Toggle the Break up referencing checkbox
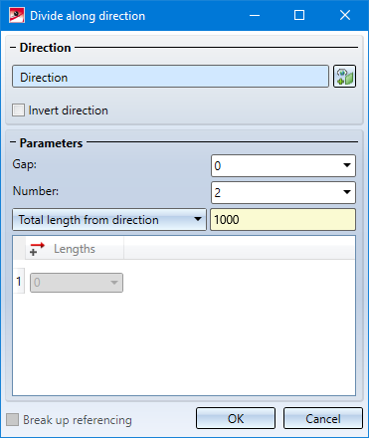The height and width of the screenshot is (438, 369). tap(13, 419)
